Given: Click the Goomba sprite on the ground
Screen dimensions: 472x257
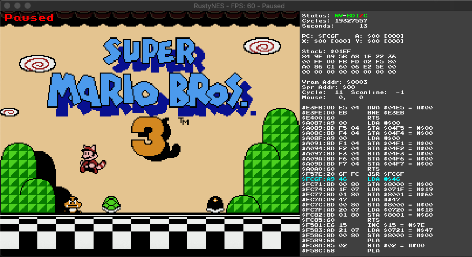Looking at the screenshot, I should [73, 205].
